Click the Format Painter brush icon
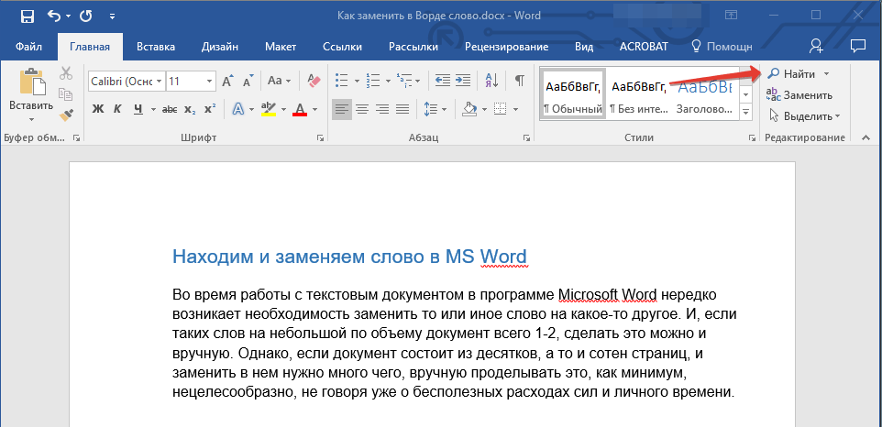This screenshot has width=882, height=427. click(x=66, y=115)
